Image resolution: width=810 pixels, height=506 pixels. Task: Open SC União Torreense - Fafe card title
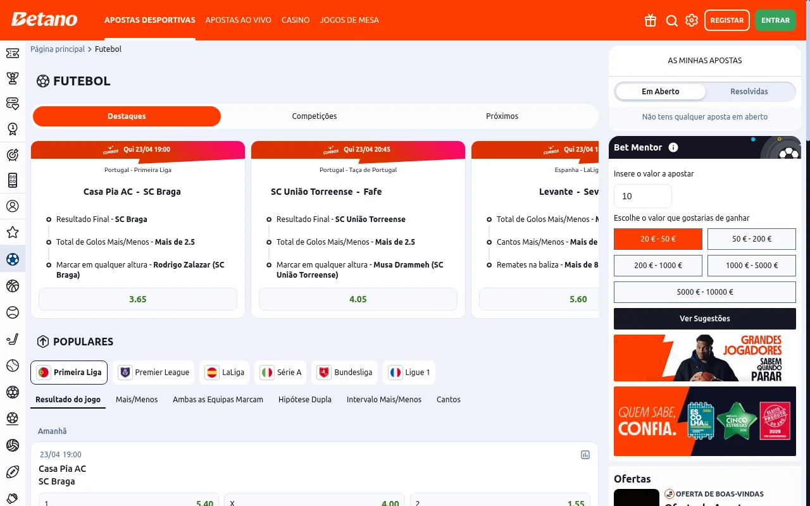click(327, 192)
